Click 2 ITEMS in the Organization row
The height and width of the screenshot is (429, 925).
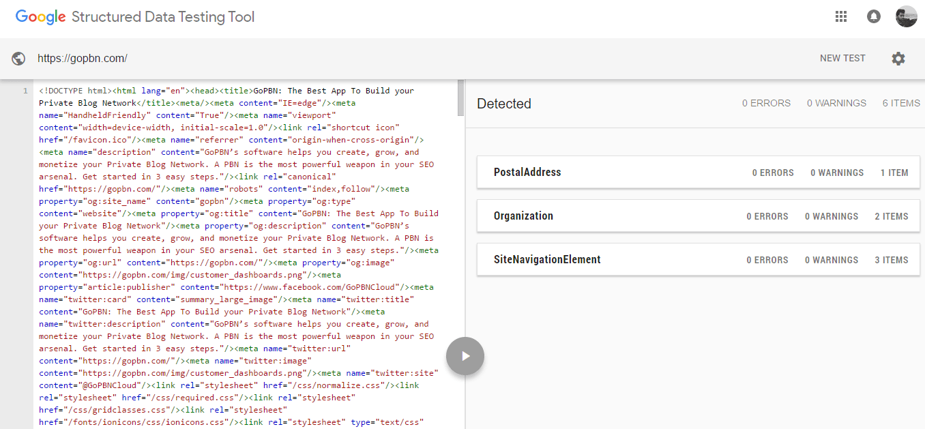coord(892,216)
